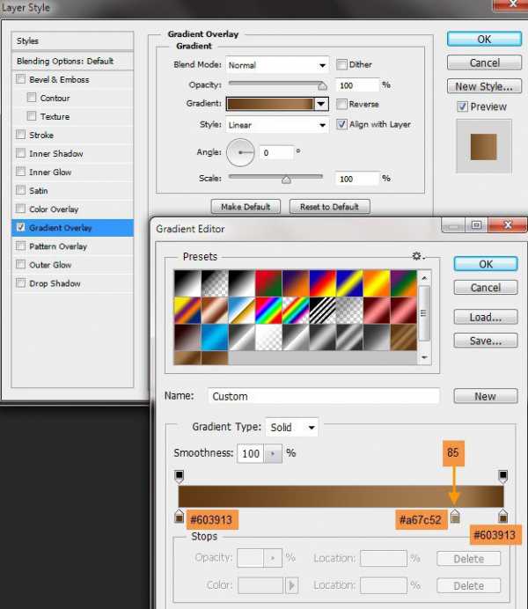Open the Blend Mode dropdown
This screenshot has height=609, width=528.
pyautogui.click(x=277, y=65)
